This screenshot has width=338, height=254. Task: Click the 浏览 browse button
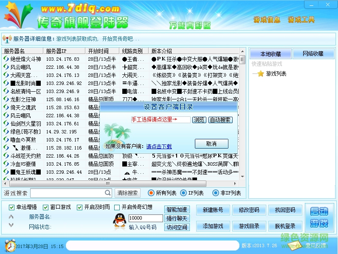click(199, 120)
